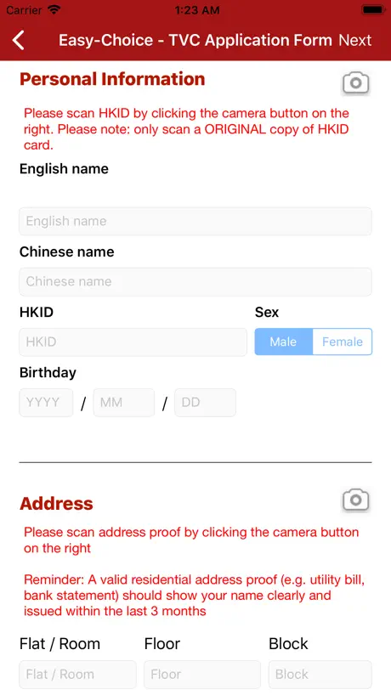391x695 pixels.
Task: Tap the HKID number field
Action: [133, 342]
